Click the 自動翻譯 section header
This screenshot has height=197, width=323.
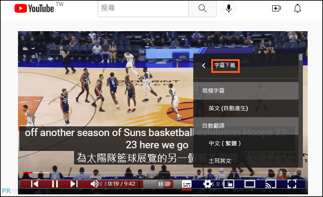pos(246,125)
